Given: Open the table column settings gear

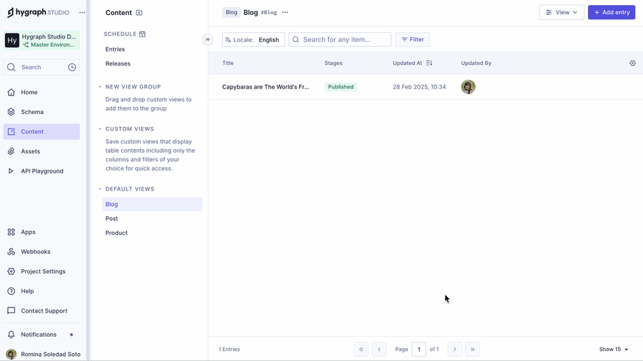Looking at the screenshot, I should pyautogui.click(x=632, y=63).
